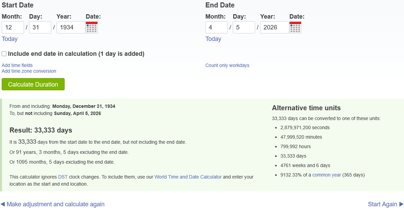The height and width of the screenshot is (211, 404).
Task: Open the Start Date calendar picker icon
Action: (92, 27)
